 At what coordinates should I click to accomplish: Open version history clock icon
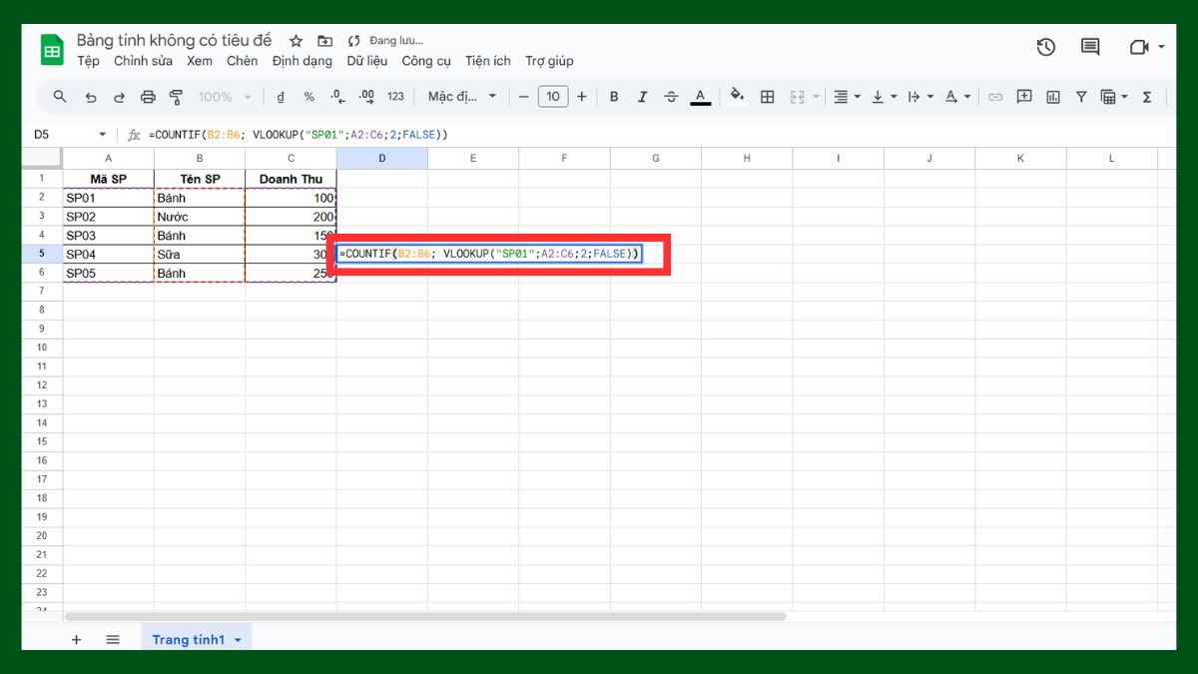click(1045, 47)
